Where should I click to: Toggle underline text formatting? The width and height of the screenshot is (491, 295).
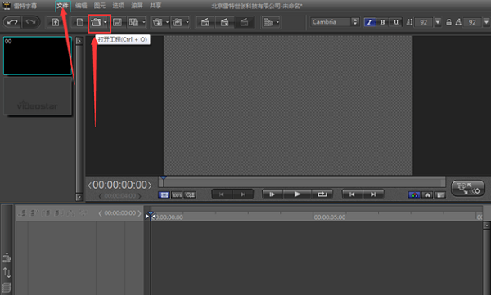(x=396, y=22)
